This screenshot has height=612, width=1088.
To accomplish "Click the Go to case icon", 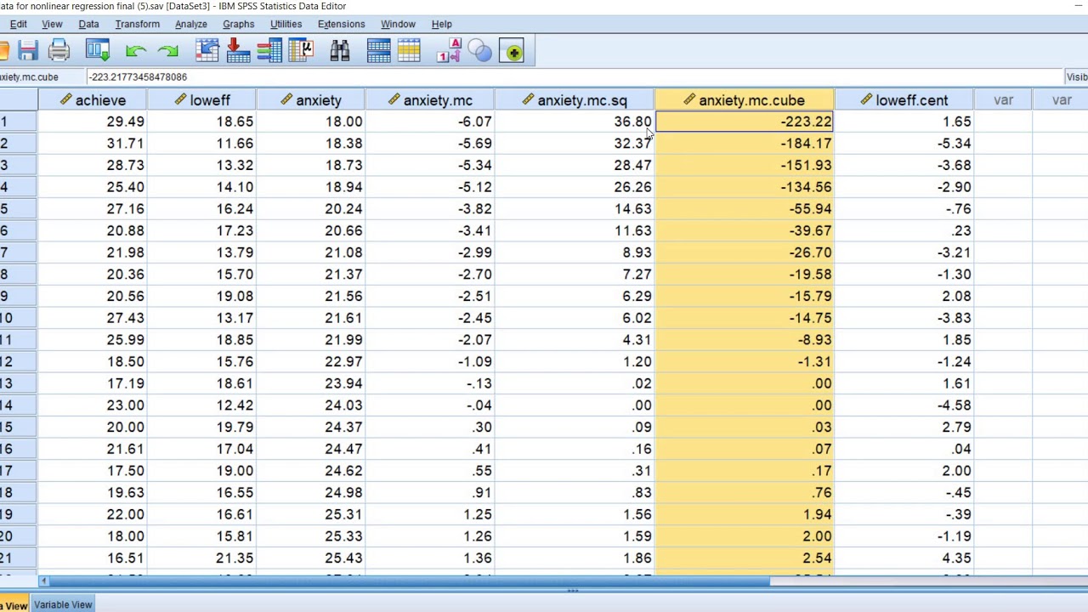I will click(x=207, y=52).
